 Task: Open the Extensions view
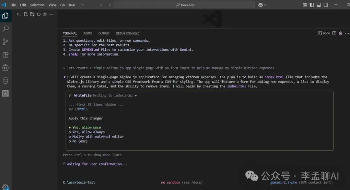[x=5, y=54]
